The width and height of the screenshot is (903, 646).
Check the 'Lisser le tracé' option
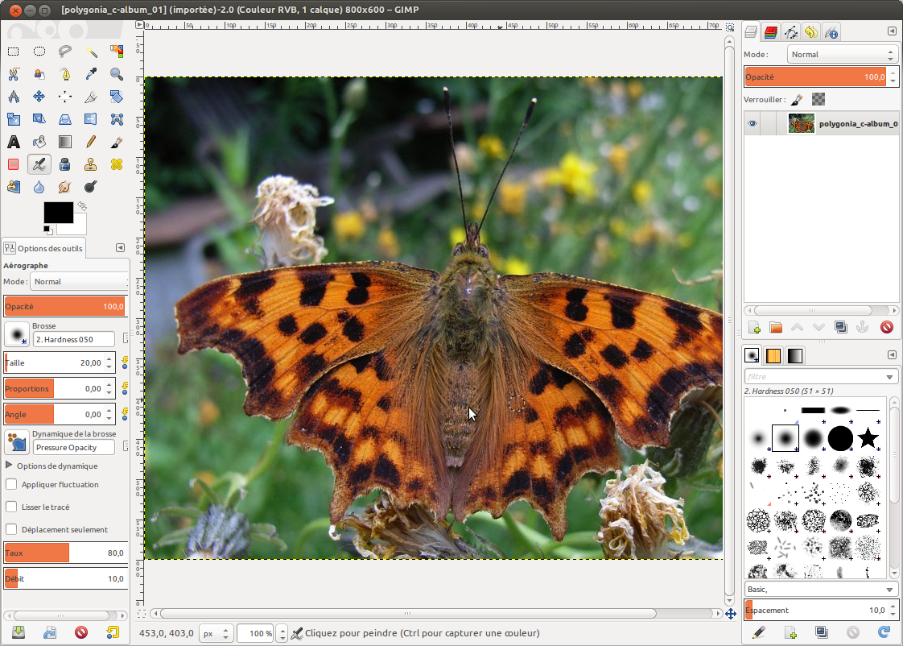(x=12, y=507)
